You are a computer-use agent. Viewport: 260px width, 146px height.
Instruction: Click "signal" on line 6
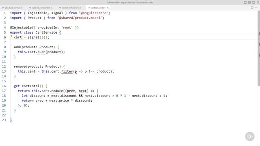click(x=33, y=37)
